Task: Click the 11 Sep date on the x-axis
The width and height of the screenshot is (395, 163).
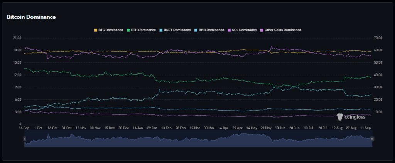Action: (x=366, y=128)
